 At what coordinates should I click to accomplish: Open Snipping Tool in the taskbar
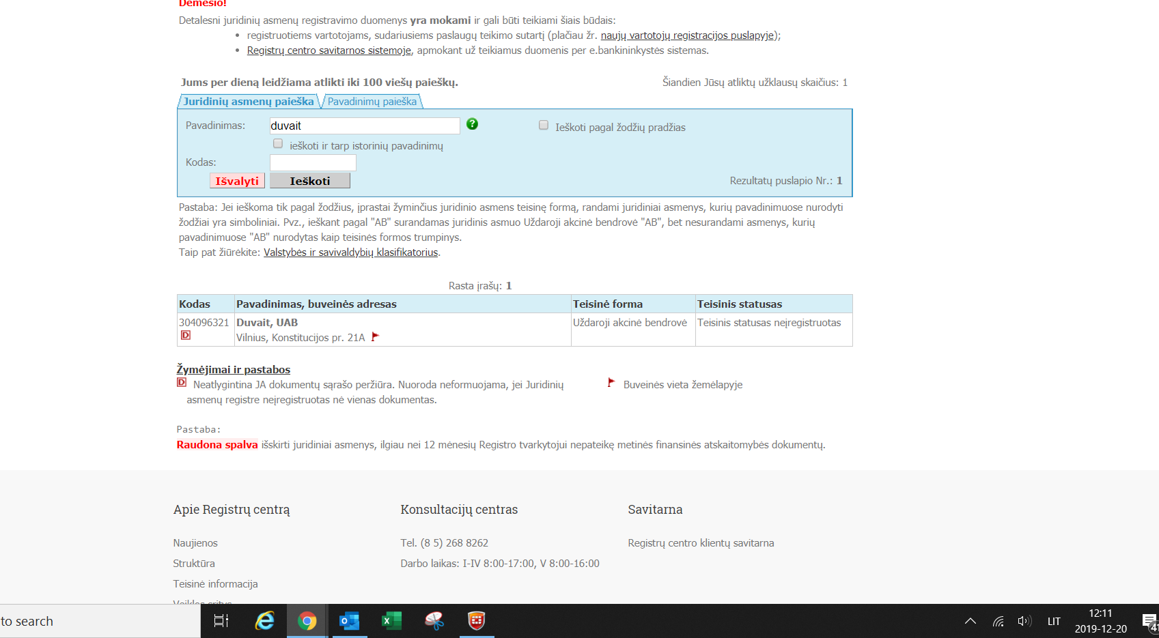coord(434,621)
